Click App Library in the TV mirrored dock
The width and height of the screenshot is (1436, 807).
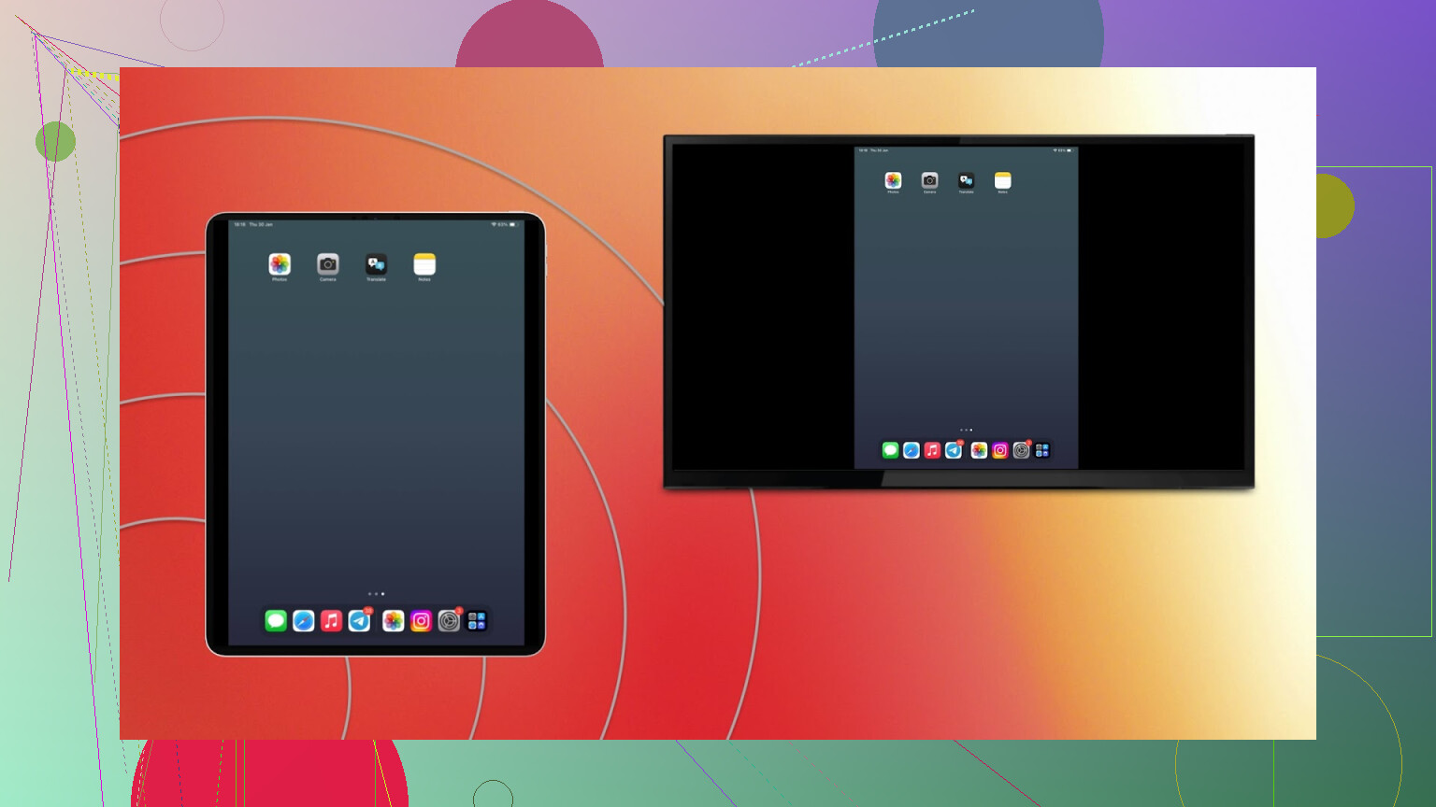[1042, 450]
